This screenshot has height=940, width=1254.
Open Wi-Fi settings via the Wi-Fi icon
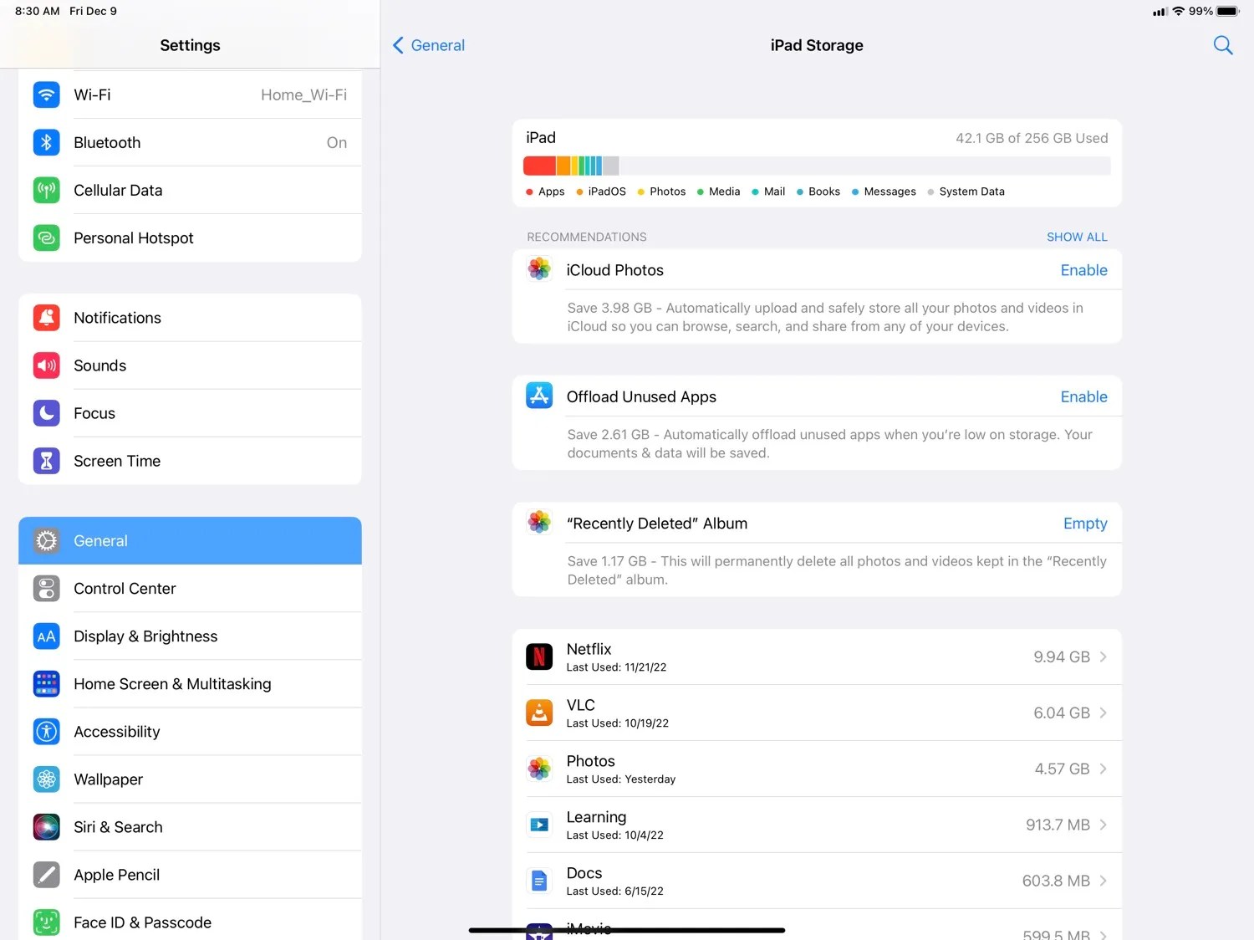point(46,95)
